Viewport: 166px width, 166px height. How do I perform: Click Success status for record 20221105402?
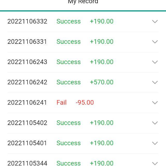(68, 123)
